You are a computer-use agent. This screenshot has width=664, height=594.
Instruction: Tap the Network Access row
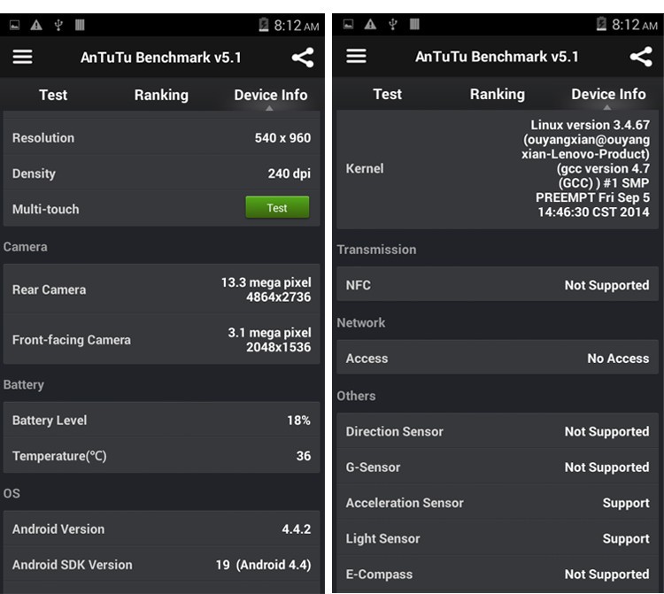click(498, 359)
